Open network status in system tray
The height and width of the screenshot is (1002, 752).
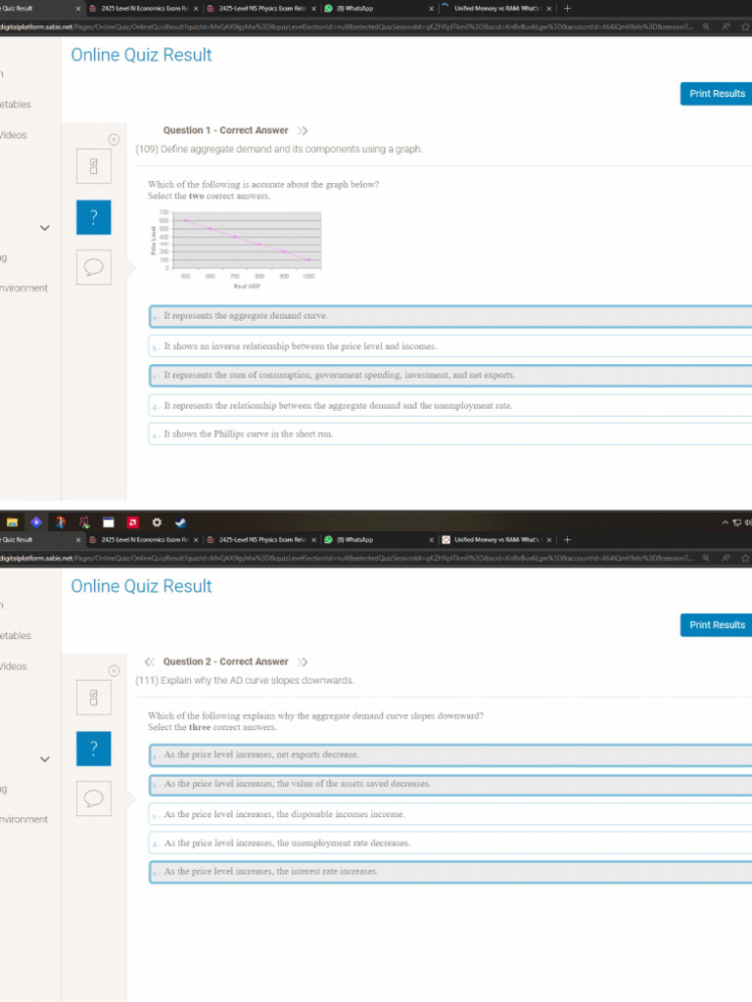click(x=736, y=523)
